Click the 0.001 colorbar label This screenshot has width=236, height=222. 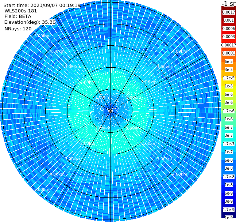pyautogui.click(x=229, y=20)
